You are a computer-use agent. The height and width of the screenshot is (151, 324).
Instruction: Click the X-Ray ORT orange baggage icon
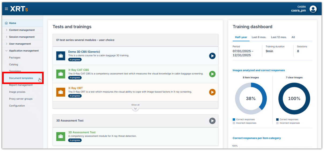pos(61,92)
